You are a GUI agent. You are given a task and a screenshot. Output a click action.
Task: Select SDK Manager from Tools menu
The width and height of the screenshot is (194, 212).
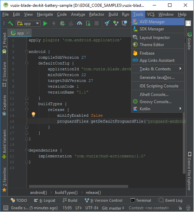(158, 29)
